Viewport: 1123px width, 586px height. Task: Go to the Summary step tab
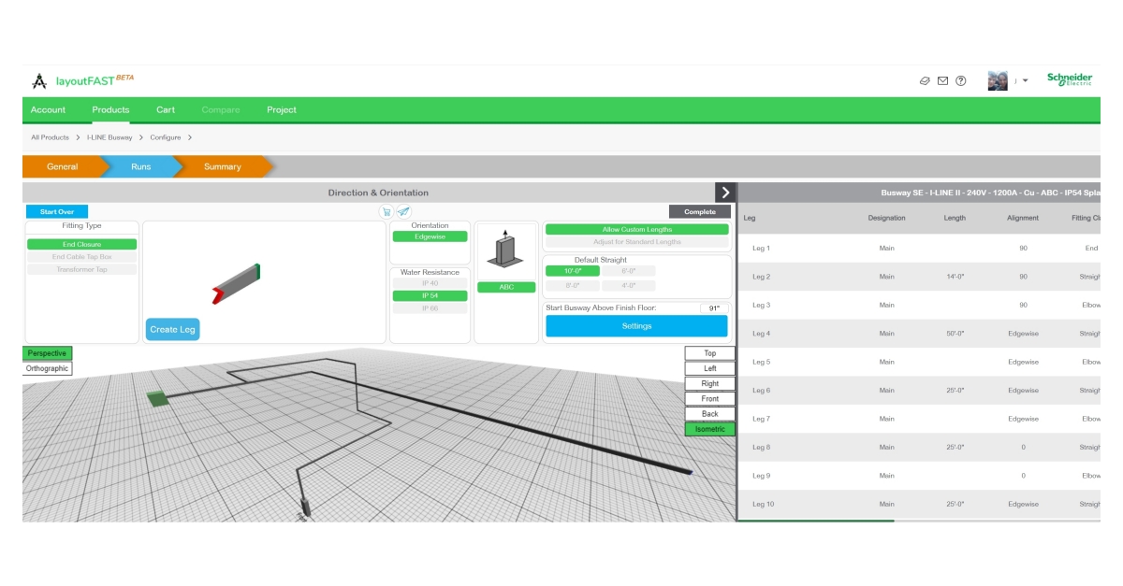pos(223,167)
